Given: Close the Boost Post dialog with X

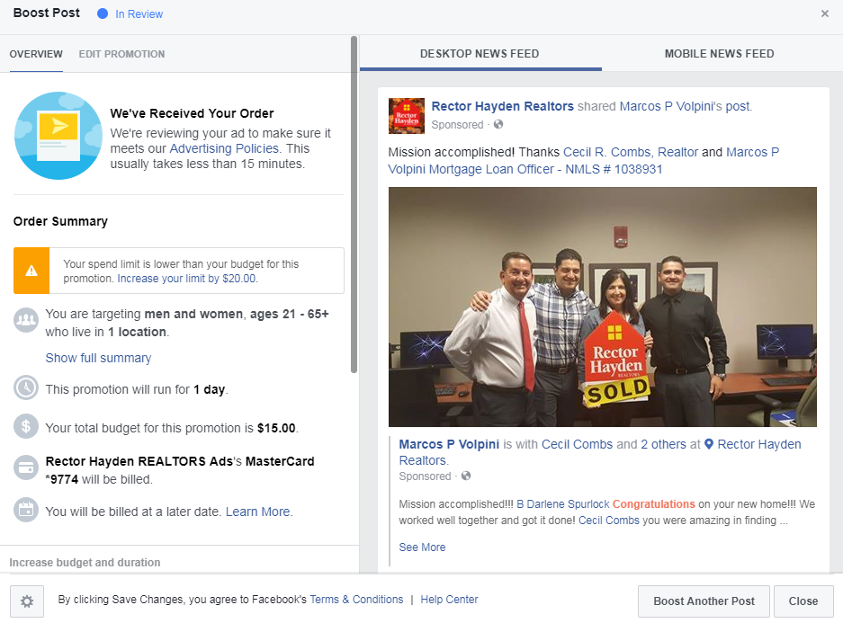Looking at the screenshot, I should tap(825, 13).
